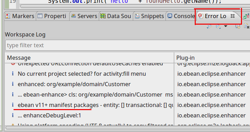
Task: Switch to the Console tab
Action: point(181,16)
